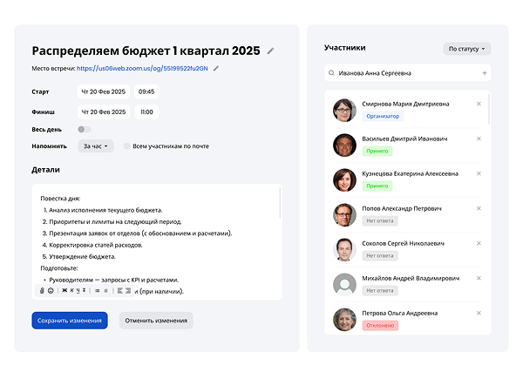Click Отменить изменения button
Viewport: 523px width, 372px height.
click(156, 321)
